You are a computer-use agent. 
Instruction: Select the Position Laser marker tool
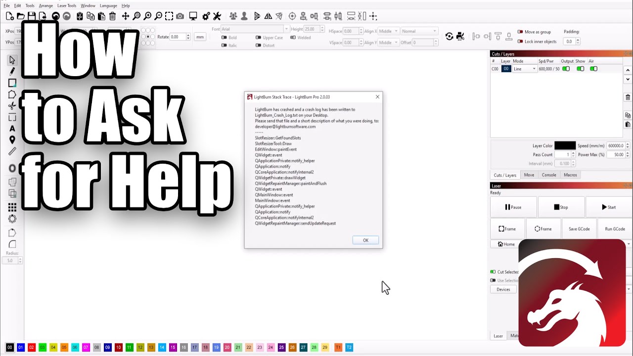12,140
